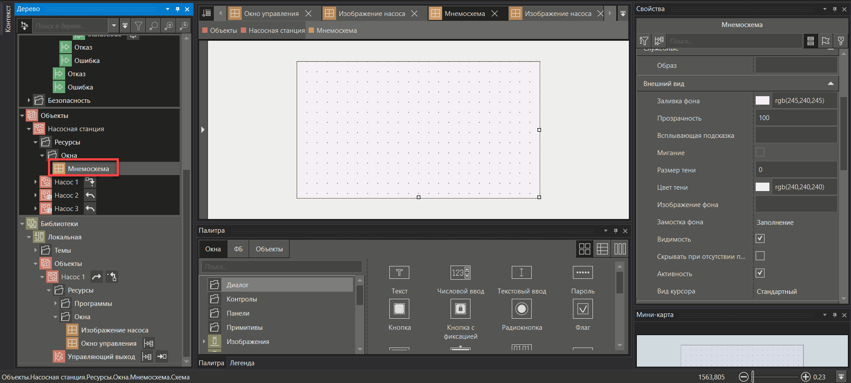The width and height of the screenshot is (851, 383).
Task: Click Насосная станция in breadcrumb
Action: pyautogui.click(x=276, y=31)
